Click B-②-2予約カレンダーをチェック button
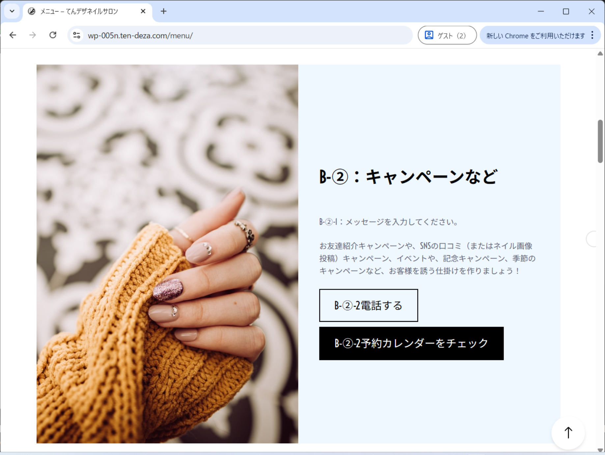This screenshot has width=605, height=455. pos(411,343)
